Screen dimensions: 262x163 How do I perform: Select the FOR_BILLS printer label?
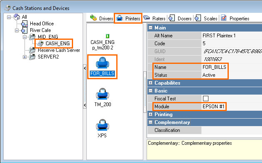[102, 73]
